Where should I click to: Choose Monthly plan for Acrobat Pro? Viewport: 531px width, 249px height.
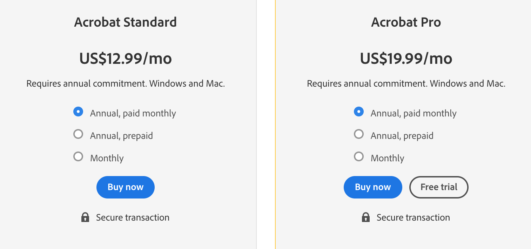pyautogui.click(x=359, y=156)
